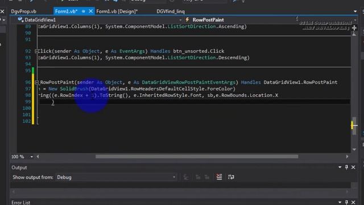Switch to the DGVfind_linq tab
Screen dimensions: 364x205
[171, 11]
